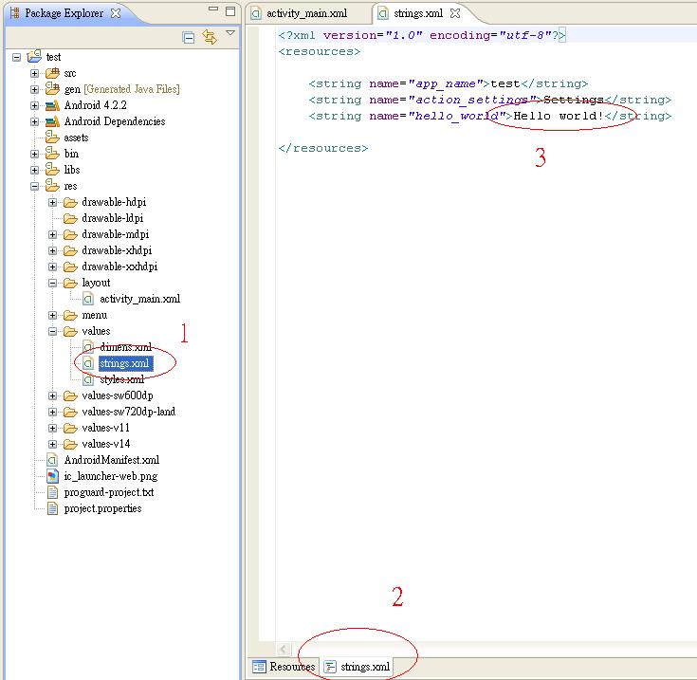Open the Package Explorer View Menu triangle

[230, 34]
